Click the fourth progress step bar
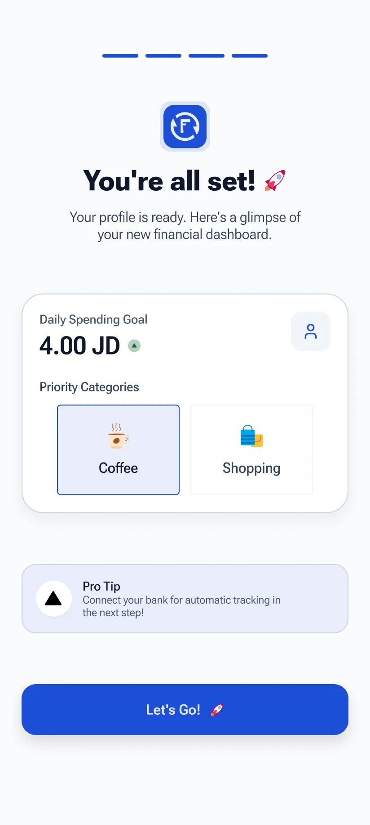 click(x=250, y=56)
